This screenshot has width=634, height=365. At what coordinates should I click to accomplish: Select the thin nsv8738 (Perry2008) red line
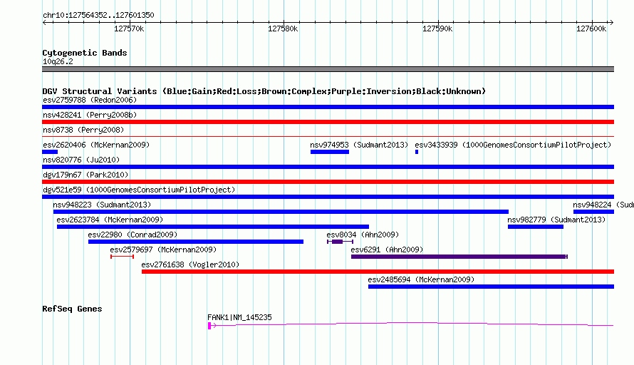pyautogui.click(x=328, y=137)
